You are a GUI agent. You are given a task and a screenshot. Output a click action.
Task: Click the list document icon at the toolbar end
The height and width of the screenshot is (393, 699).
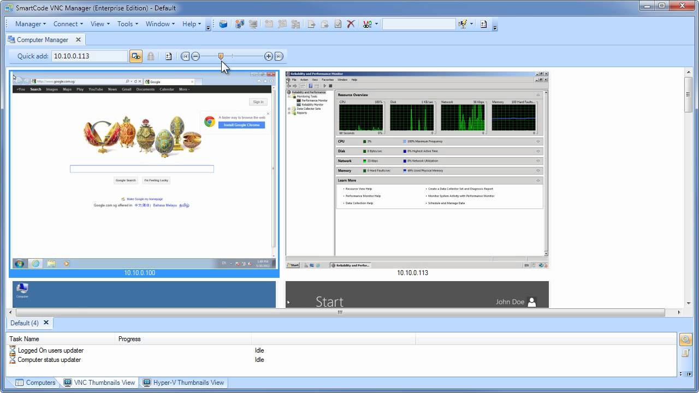click(x=483, y=24)
